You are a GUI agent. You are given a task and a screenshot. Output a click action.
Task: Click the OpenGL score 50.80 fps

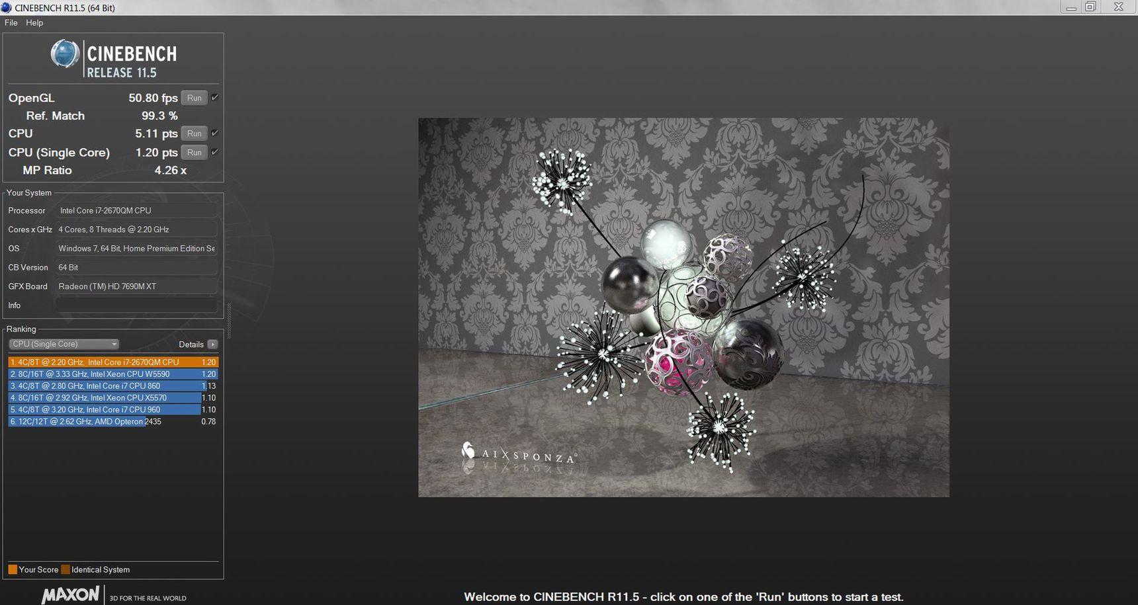(x=153, y=98)
